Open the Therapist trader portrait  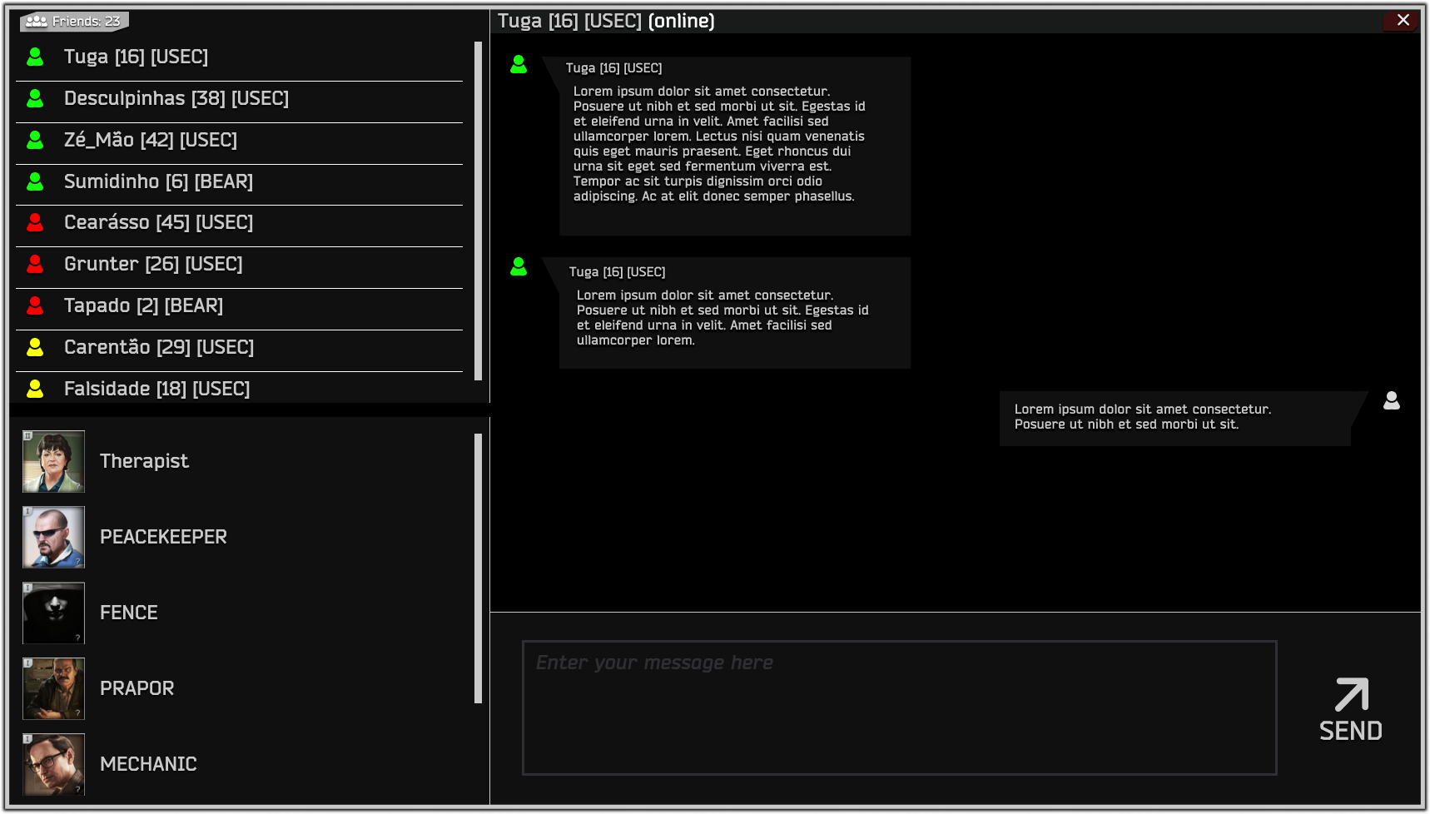(x=52, y=461)
